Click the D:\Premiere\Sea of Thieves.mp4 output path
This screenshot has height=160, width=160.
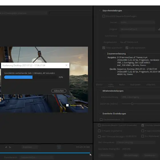coord(132,57)
